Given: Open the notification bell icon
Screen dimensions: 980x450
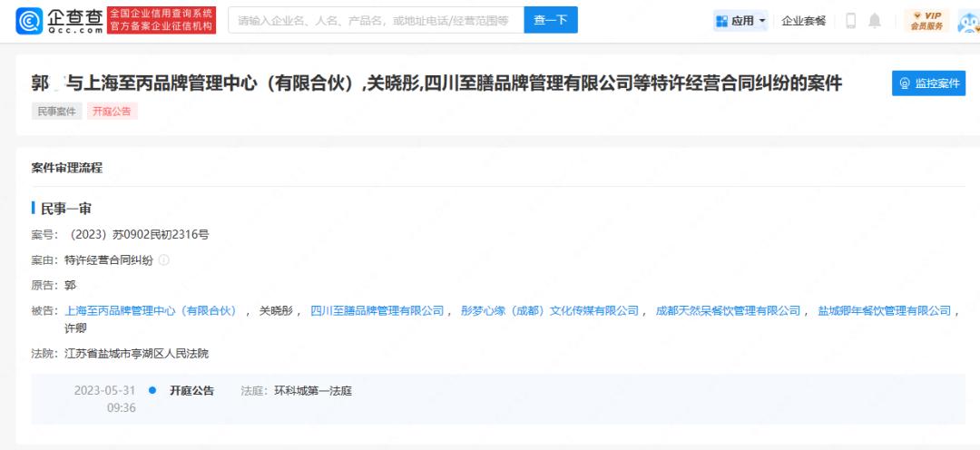Looking at the screenshot, I should [875, 21].
